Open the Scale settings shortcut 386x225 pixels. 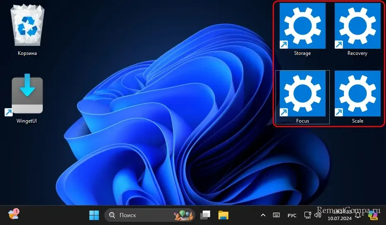click(x=357, y=94)
